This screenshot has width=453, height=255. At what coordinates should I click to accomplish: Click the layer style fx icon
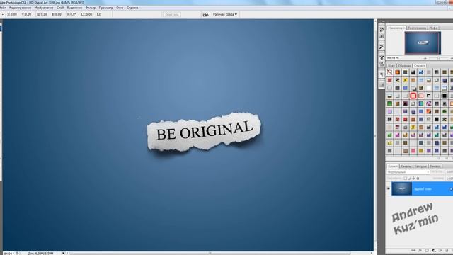pos(420,250)
